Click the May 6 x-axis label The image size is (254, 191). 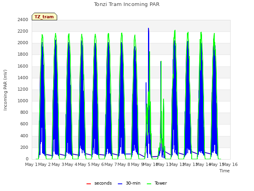[x=98, y=164]
